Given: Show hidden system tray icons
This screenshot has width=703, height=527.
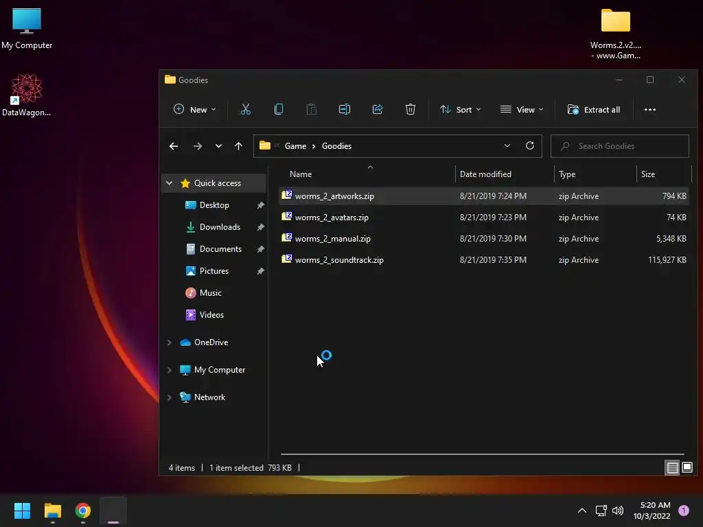Looking at the screenshot, I should coord(582,511).
